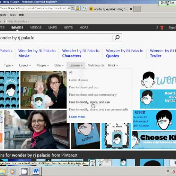Open the Help menu
Viewport: 176px width, 176px height.
coord(22,15)
